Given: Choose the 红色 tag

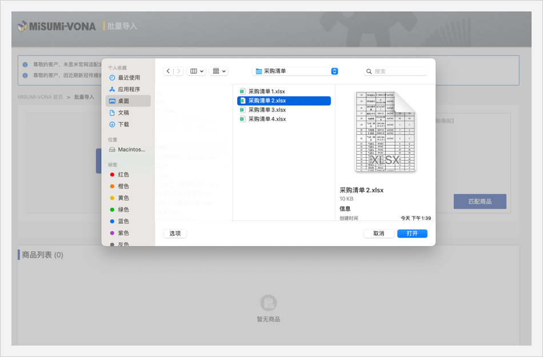Looking at the screenshot, I should tap(123, 175).
